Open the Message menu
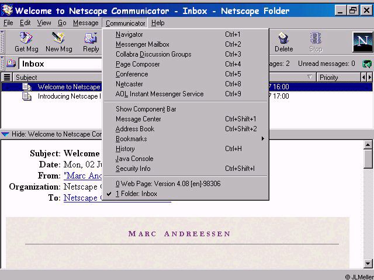The image size is (374, 280). click(86, 23)
